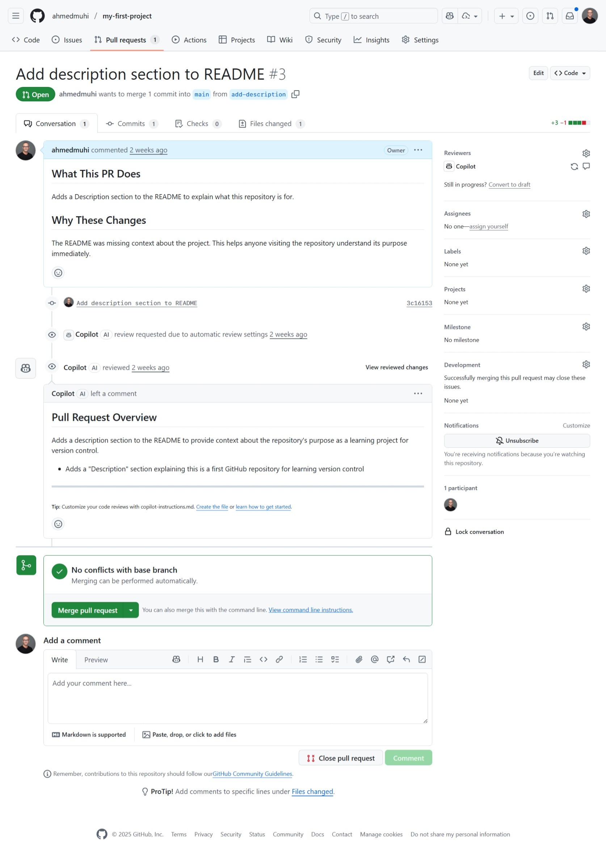The width and height of the screenshot is (606, 860).
Task: Toggle the Unsubscribe notifications button
Action: (517, 440)
